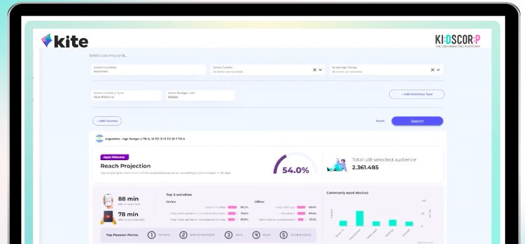Clear the Select Age Range selection
Screen dimensions: 525x244
click(x=432, y=69)
